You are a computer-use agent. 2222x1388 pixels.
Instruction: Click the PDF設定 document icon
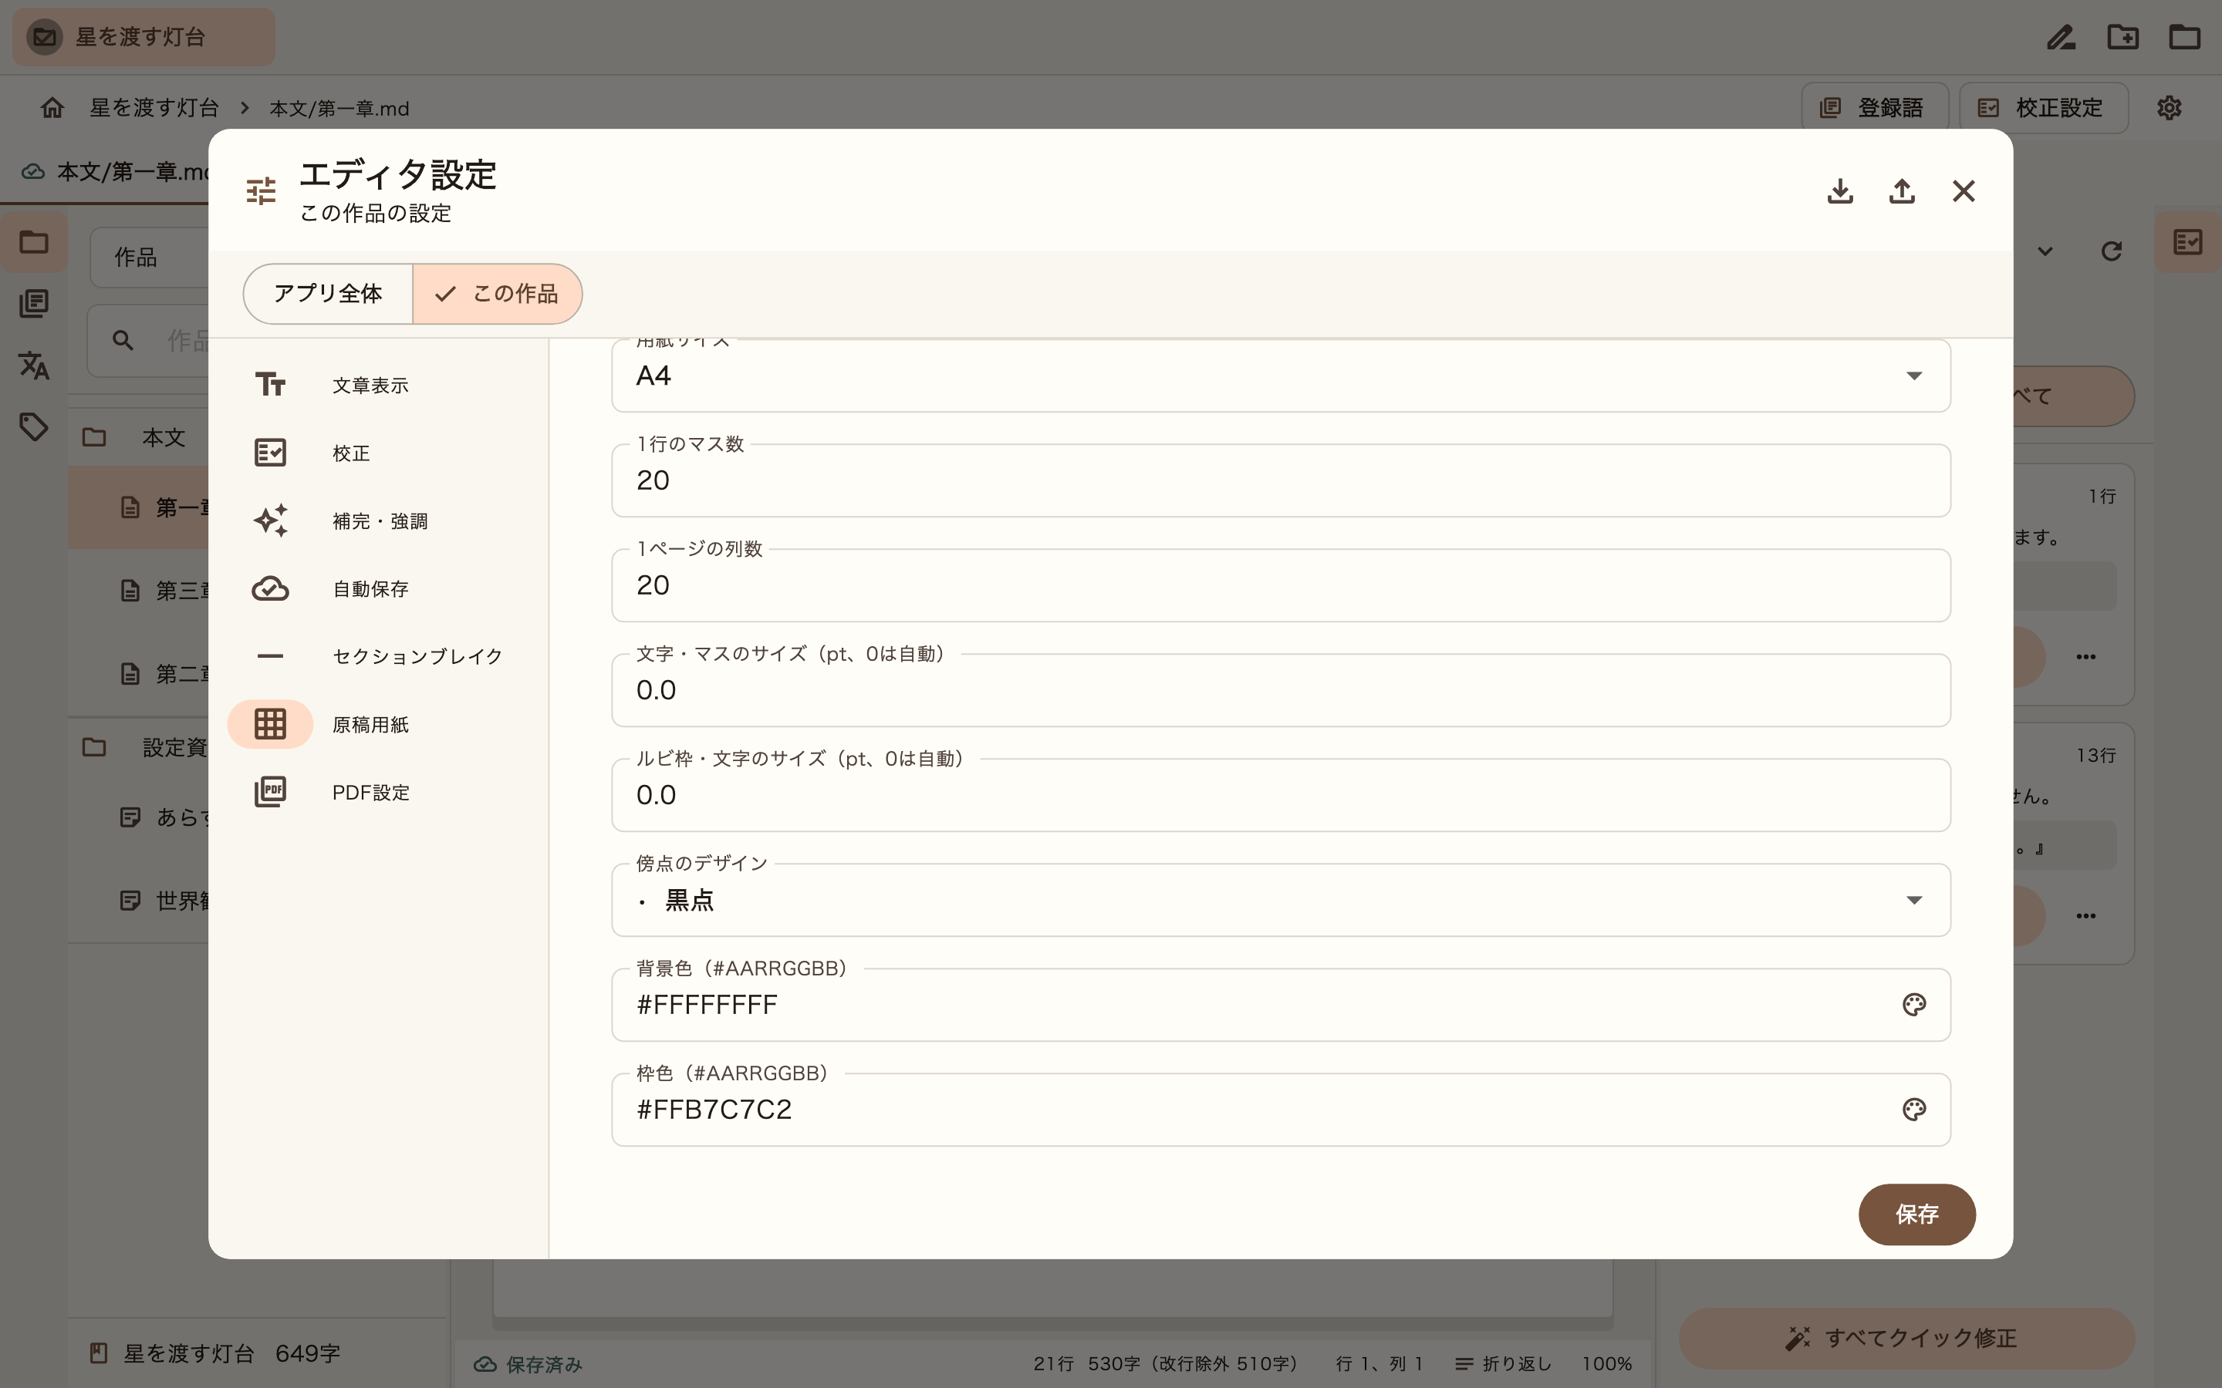coord(270,792)
